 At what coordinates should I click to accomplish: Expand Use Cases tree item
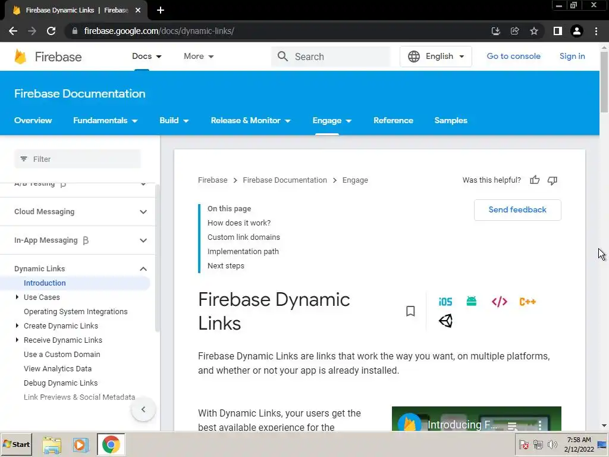(x=17, y=298)
